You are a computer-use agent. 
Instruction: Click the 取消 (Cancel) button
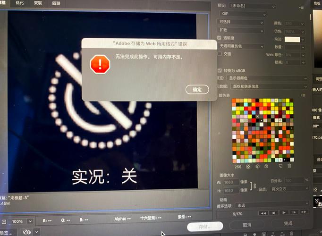pyautogui.click(x=247, y=225)
